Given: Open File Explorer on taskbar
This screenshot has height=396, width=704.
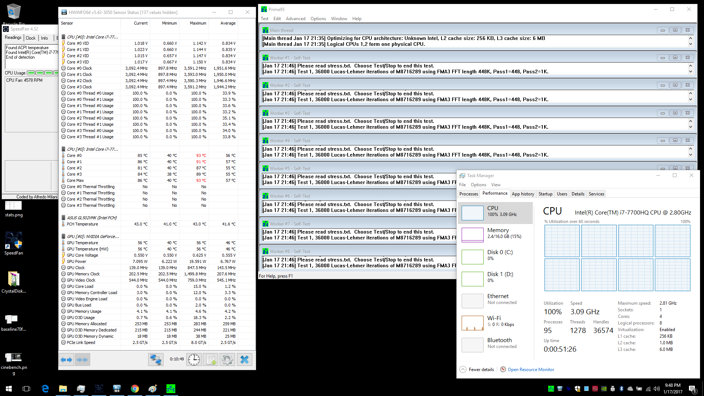Looking at the screenshot, I should pos(63,389).
